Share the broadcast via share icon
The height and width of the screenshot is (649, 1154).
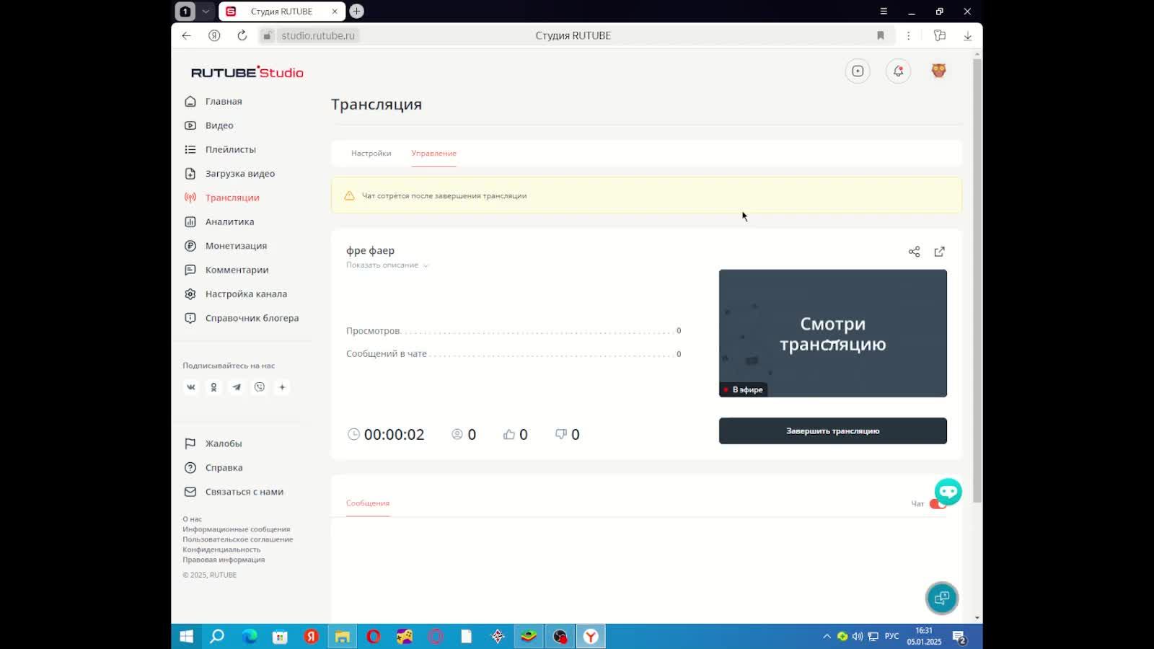(x=914, y=252)
